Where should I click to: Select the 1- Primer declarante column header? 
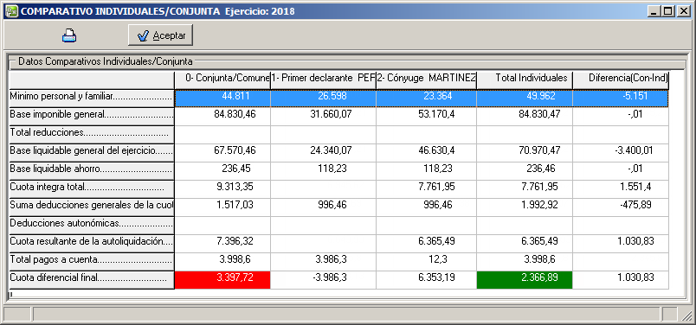point(323,79)
